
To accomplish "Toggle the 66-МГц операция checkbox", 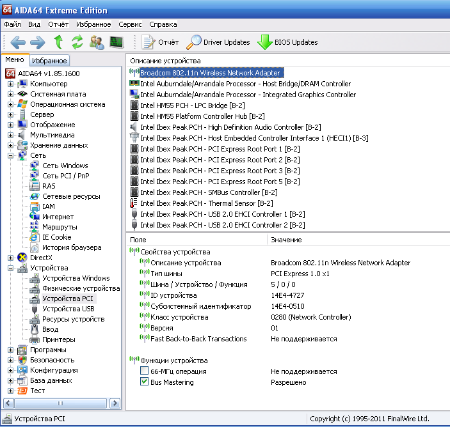I will 145,371.
